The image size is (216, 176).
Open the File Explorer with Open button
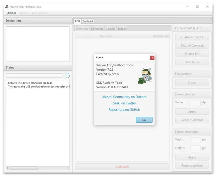(192, 83)
